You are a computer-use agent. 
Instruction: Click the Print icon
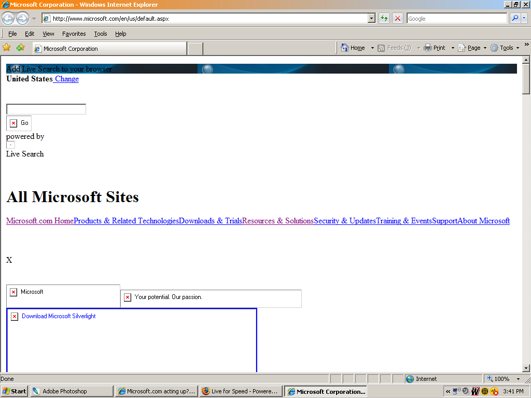(428, 48)
